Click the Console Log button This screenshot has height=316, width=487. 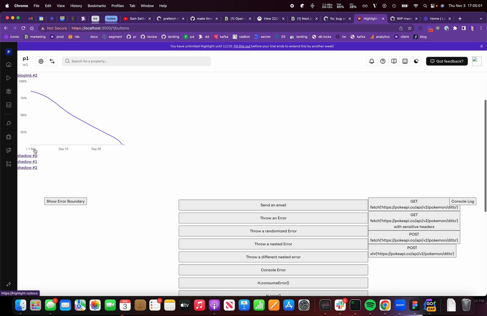click(x=463, y=201)
